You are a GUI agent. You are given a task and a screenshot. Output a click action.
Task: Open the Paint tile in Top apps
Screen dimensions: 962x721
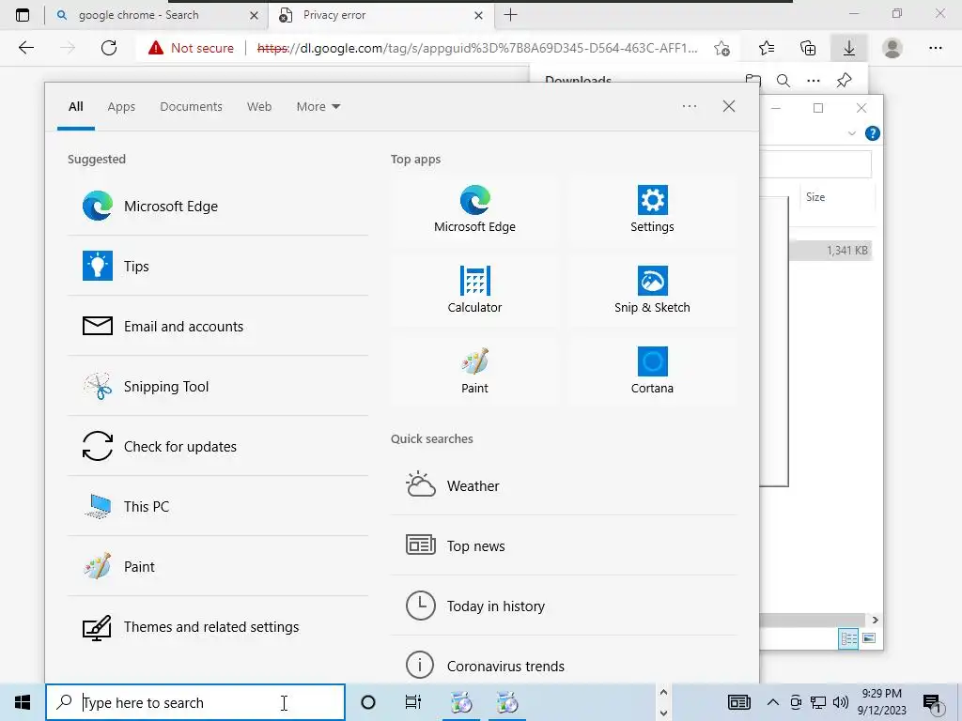click(x=474, y=372)
